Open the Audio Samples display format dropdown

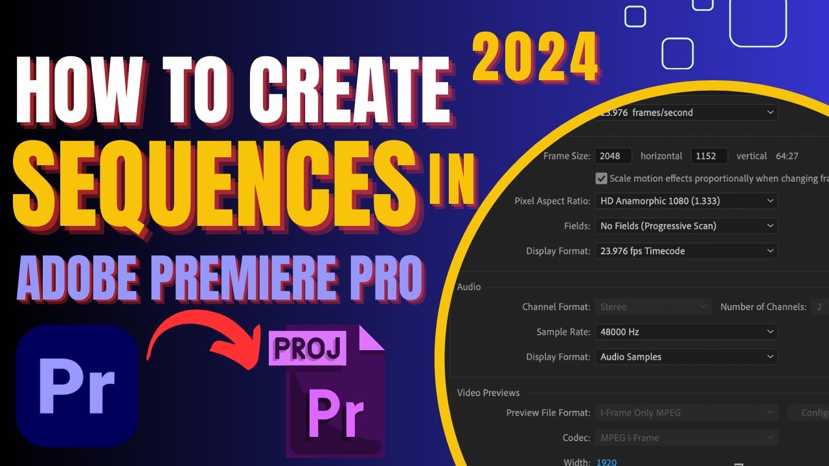[687, 357]
